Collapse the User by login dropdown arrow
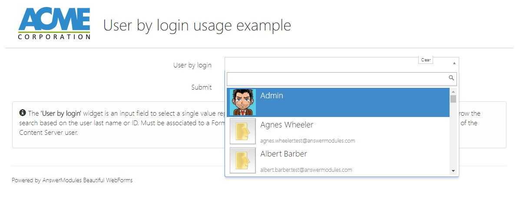The image size is (523, 207). (x=454, y=63)
